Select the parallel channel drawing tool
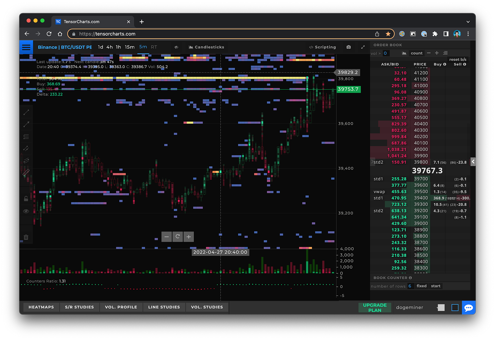495x340 pixels. click(x=26, y=160)
